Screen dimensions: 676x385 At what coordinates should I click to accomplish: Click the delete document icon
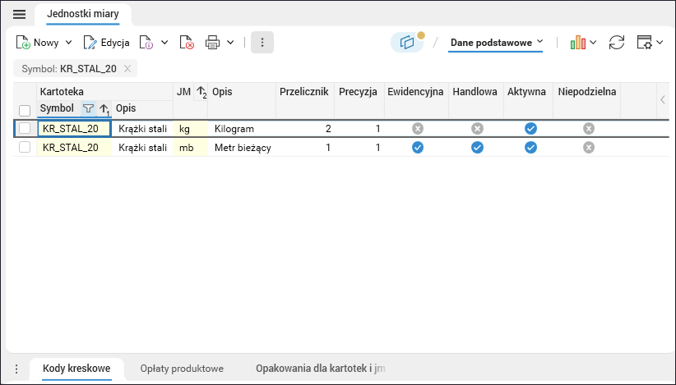click(x=187, y=43)
